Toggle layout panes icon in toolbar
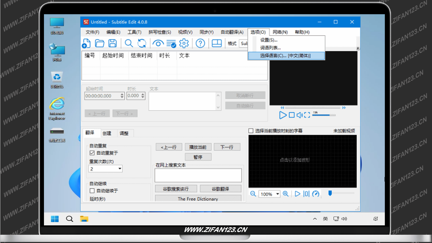 click(x=217, y=43)
